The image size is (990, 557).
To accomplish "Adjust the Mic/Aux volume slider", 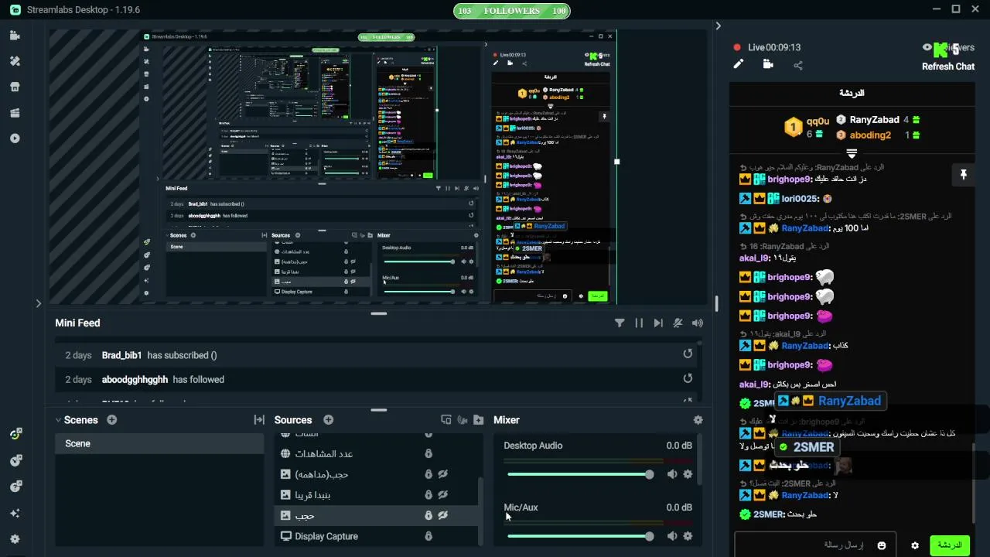I will pos(579,536).
